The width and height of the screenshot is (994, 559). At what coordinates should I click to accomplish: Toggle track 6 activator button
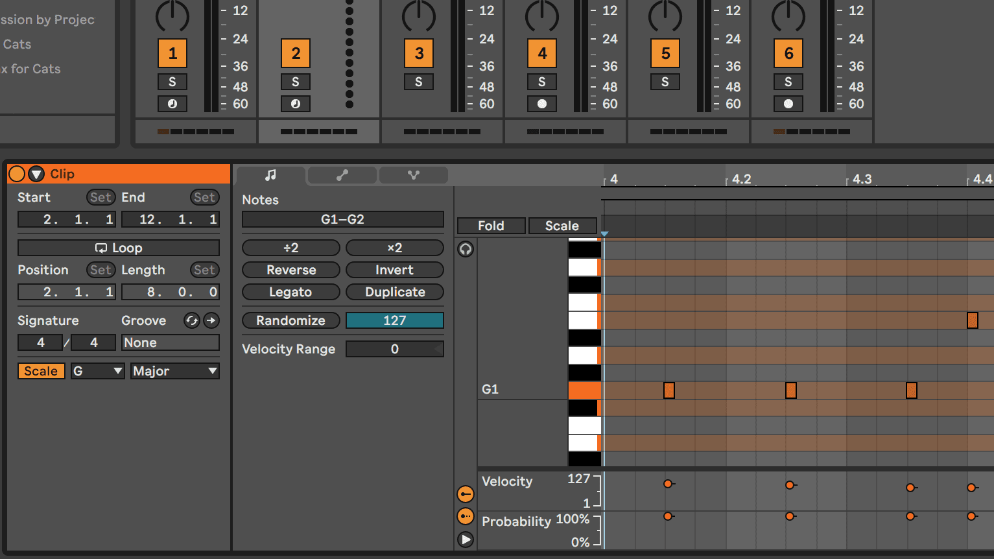[x=788, y=53]
